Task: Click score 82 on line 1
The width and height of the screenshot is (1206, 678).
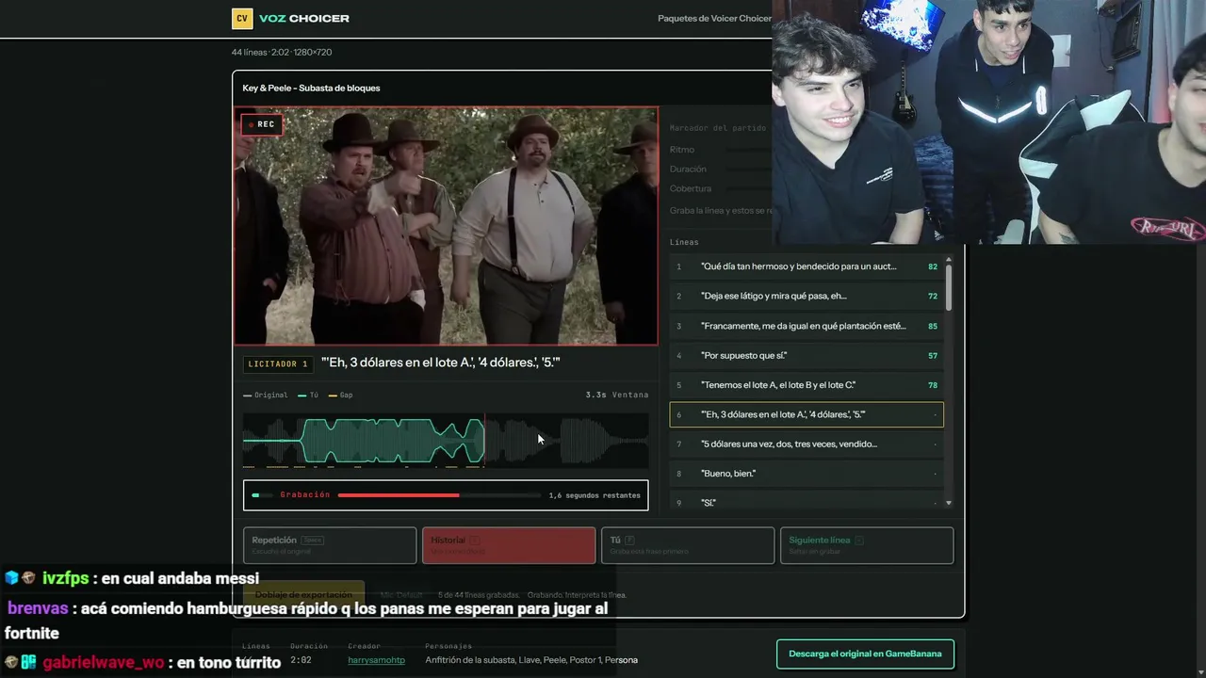Action: tap(933, 266)
